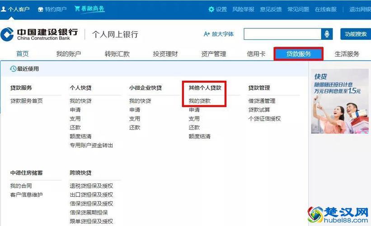Click the 快贷 advertisement banner image
The image size is (371, 226).
tap(340, 101)
